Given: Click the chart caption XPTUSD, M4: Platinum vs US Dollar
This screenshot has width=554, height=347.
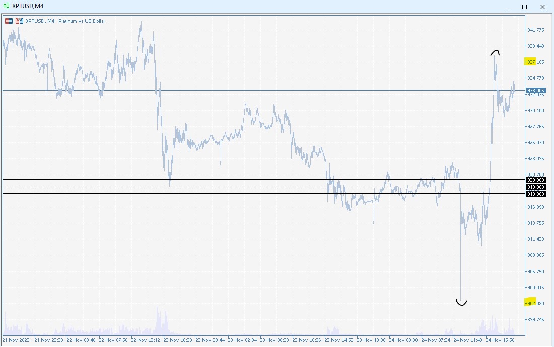Looking at the screenshot, I should pyautogui.click(x=65, y=21).
